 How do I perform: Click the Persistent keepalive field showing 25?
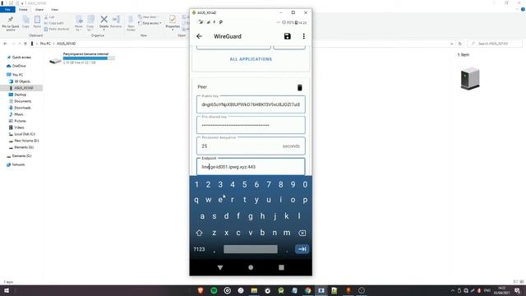251,146
